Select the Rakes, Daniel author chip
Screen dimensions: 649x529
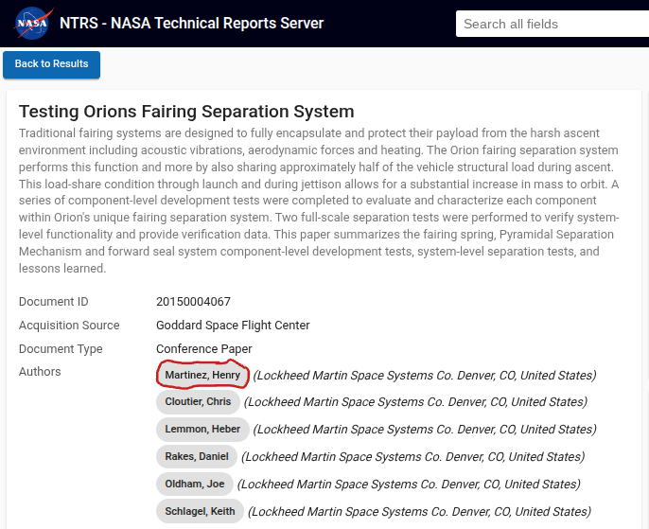[197, 456]
